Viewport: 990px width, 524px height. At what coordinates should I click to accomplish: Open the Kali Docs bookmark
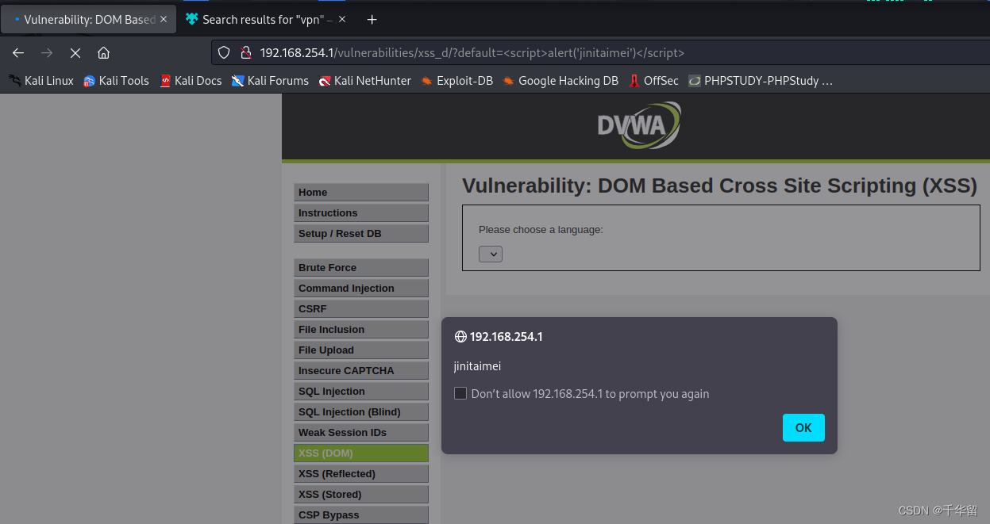(x=191, y=80)
